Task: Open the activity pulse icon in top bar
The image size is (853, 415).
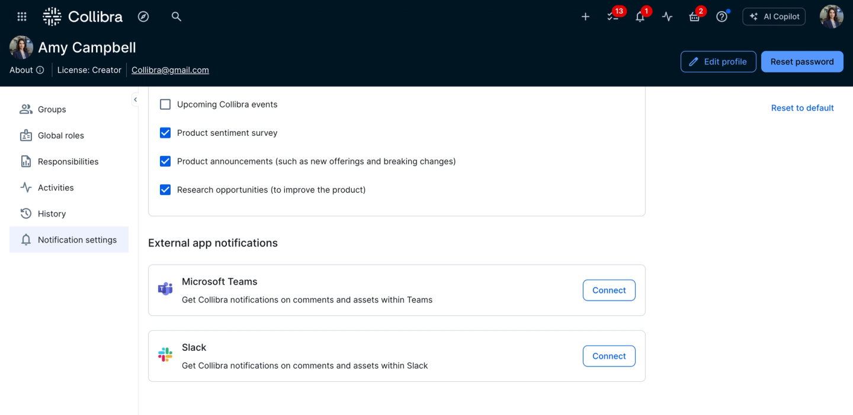Action: pyautogui.click(x=668, y=17)
